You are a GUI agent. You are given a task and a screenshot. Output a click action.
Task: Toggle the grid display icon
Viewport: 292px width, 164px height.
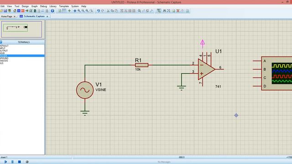64,11
